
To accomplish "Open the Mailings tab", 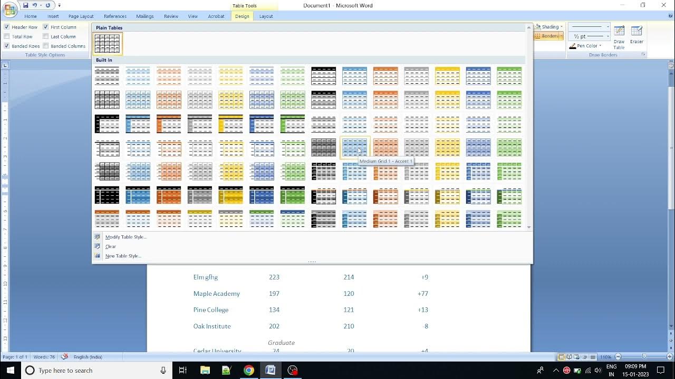I will pos(144,16).
